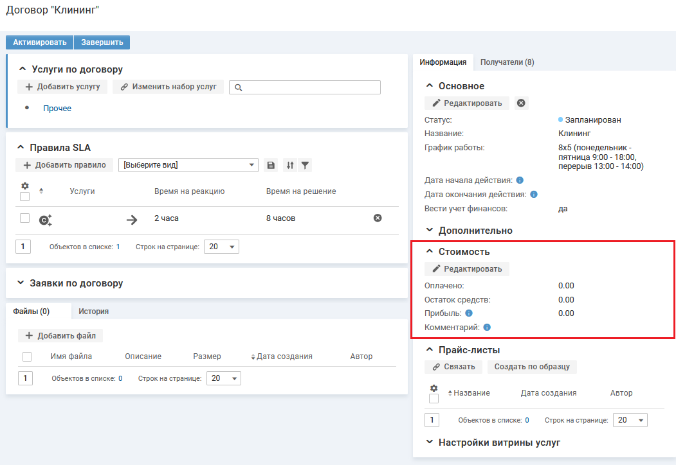Screen dimensions: 676x465
Task: Open the [Выберите вид] dropdown
Action: tap(188, 165)
